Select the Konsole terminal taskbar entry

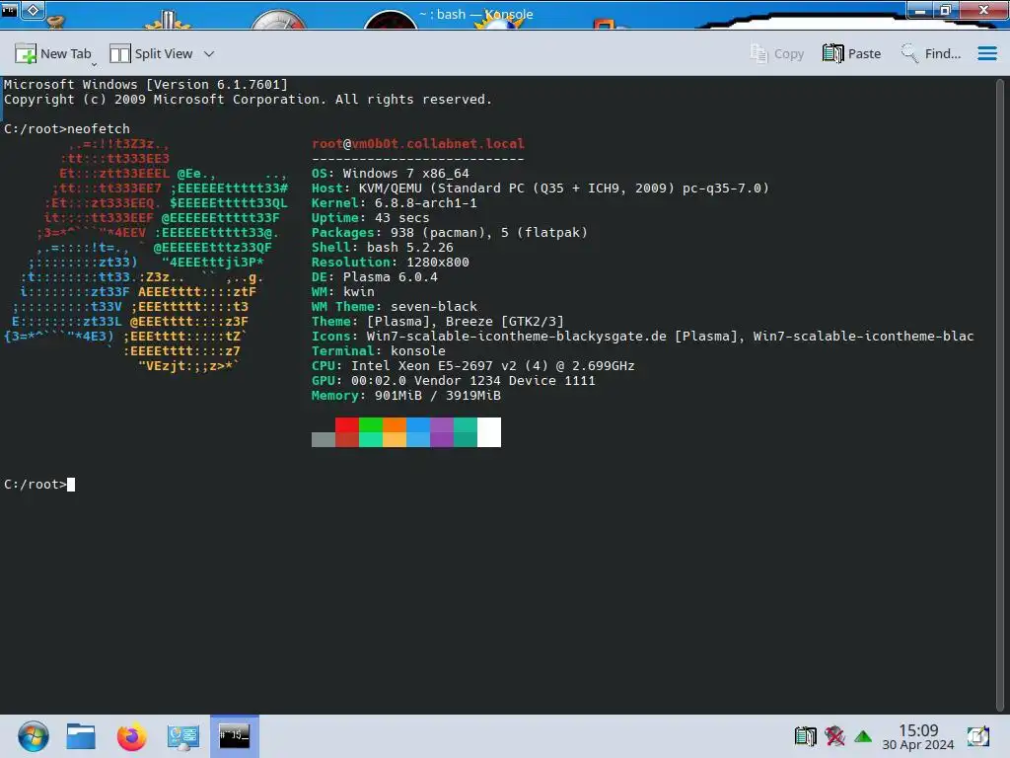point(235,736)
